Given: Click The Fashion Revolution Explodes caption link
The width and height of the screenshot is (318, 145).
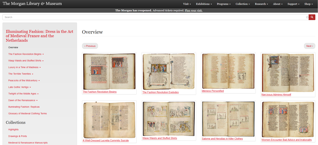Looking at the screenshot, I should (x=161, y=92).
